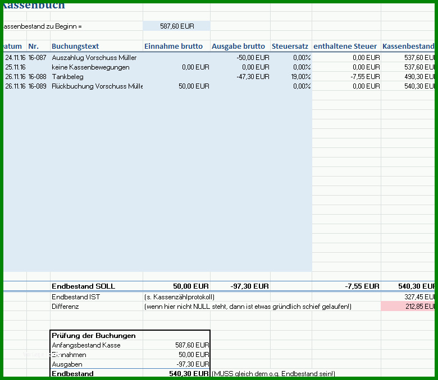Select the '(s. Kassenzählprotokoll)' note cell
Image resolution: width=438 pixels, height=380 pixels.
179,297
